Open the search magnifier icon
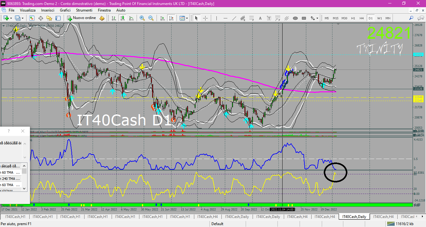 tap(411, 18)
